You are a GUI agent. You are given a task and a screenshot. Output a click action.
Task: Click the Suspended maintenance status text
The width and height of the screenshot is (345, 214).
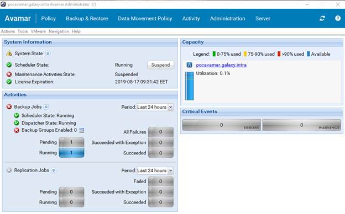point(127,74)
